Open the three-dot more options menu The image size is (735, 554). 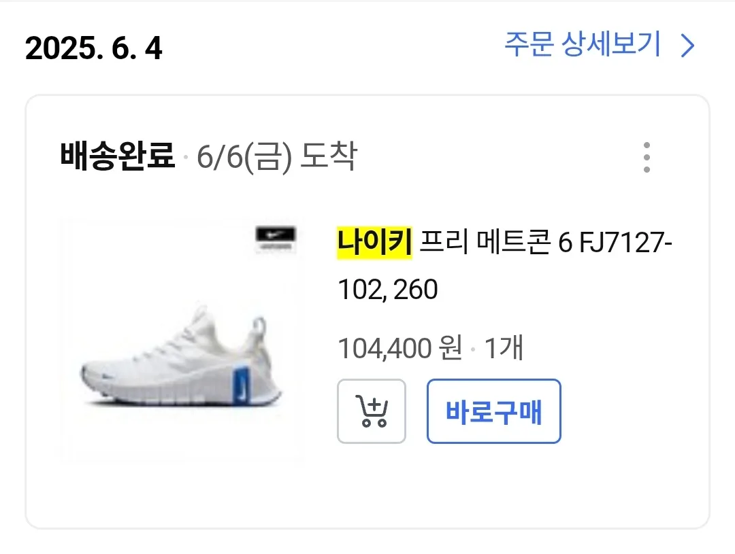pyautogui.click(x=646, y=158)
